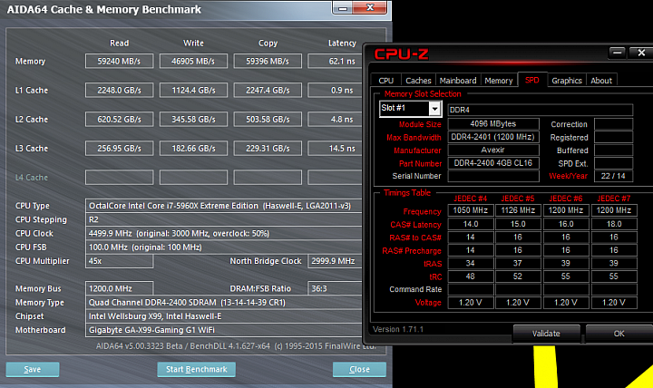653x388 pixels.
Task: Click the Close button in AIDA64
Action: (359, 369)
